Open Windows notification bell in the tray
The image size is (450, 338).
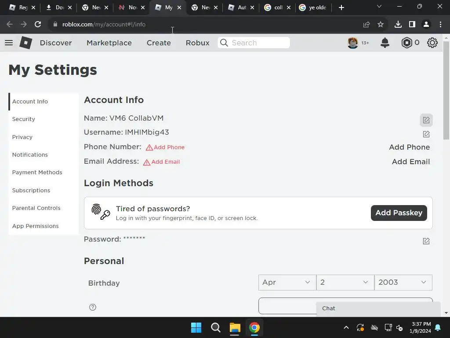coord(438,327)
